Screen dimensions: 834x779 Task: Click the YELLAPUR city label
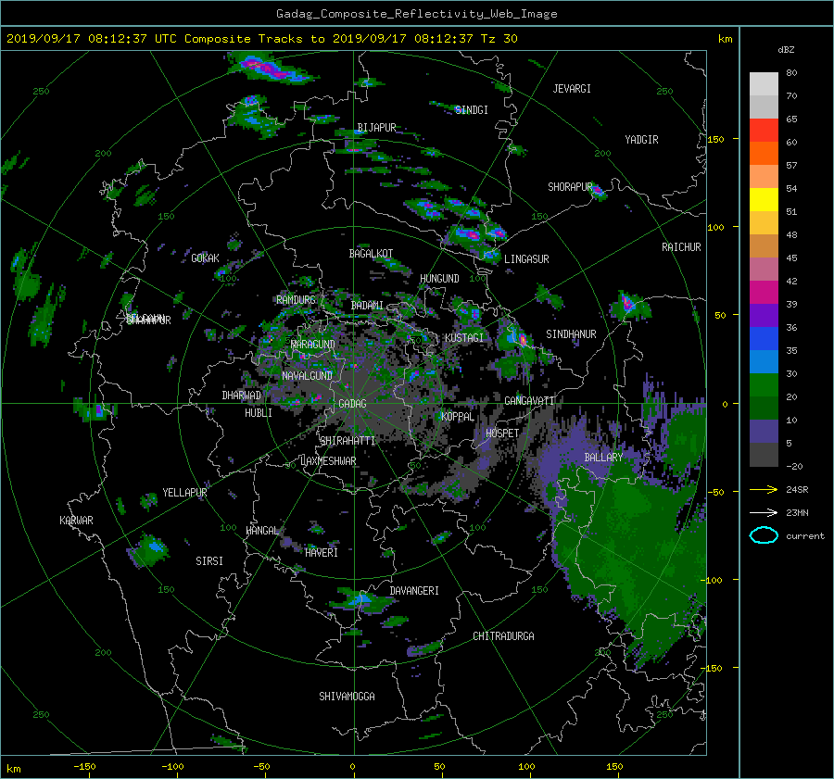pyautogui.click(x=184, y=493)
